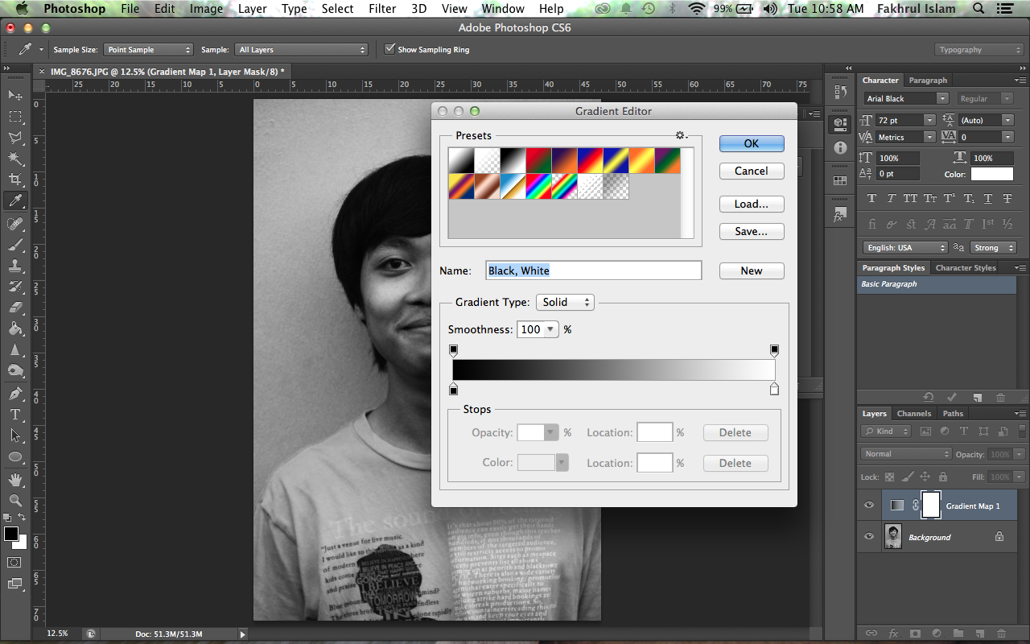The width and height of the screenshot is (1030, 644).
Task: Select the Ellipse shape tool
Action: click(15, 456)
